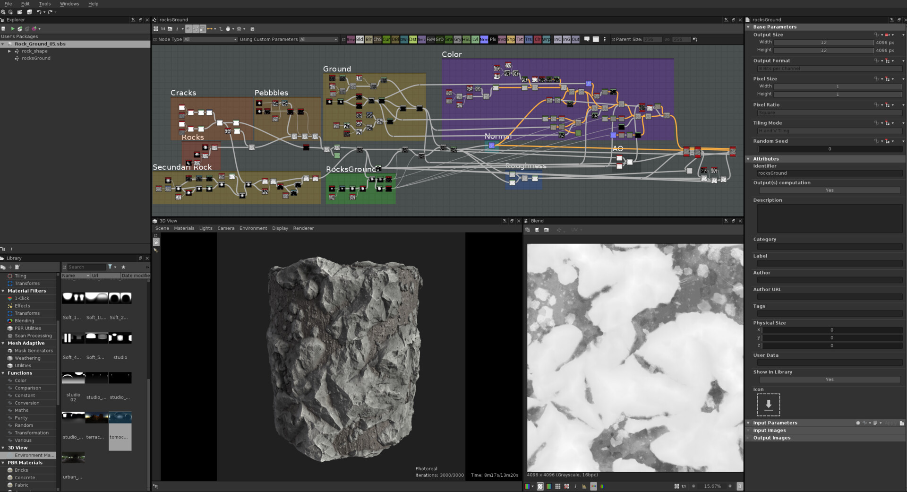Collapse the Base Parameters section
Viewport: 907px width, 492px height.
[749, 27]
